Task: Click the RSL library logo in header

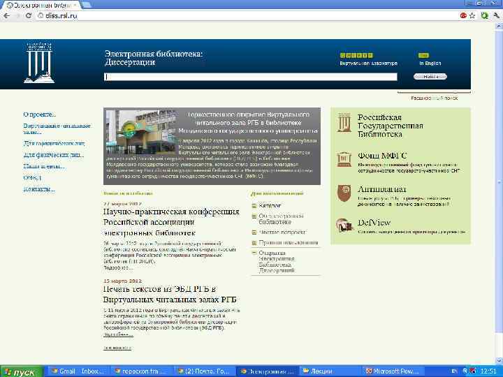Action: [39, 62]
